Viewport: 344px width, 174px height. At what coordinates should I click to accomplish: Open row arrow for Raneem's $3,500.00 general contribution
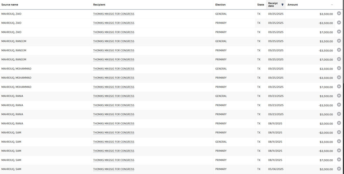tap(339, 41)
